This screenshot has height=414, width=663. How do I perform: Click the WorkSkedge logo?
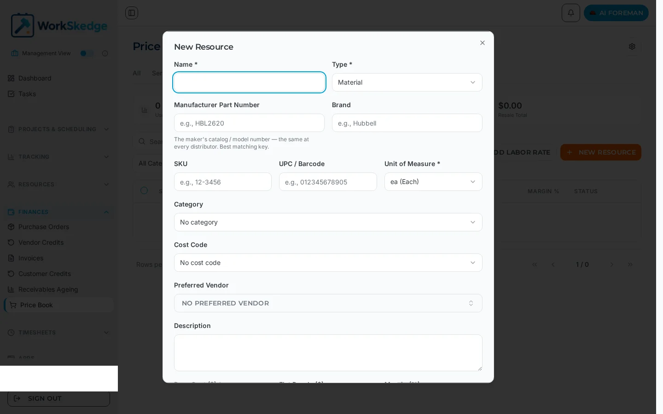tap(59, 25)
